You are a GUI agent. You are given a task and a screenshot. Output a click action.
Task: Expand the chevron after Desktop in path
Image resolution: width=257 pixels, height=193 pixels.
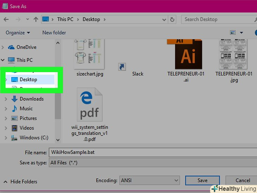point(104,19)
